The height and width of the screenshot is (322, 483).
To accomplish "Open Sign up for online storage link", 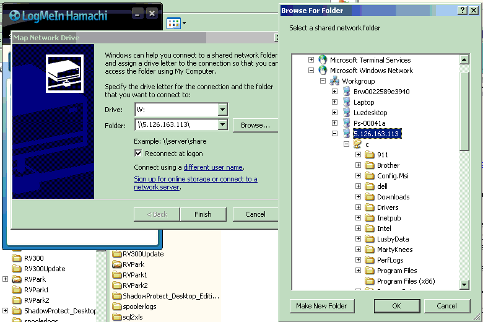I will [x=195, y=183].
